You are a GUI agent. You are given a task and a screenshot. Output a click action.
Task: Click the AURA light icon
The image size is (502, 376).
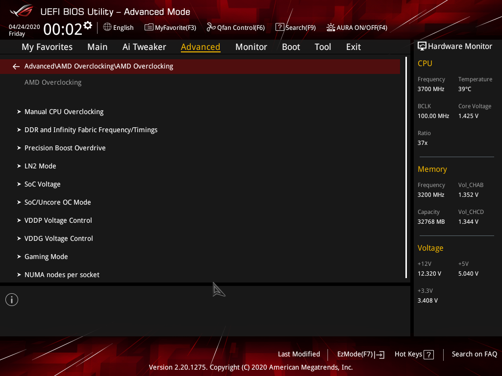click(x=331, y=27)
